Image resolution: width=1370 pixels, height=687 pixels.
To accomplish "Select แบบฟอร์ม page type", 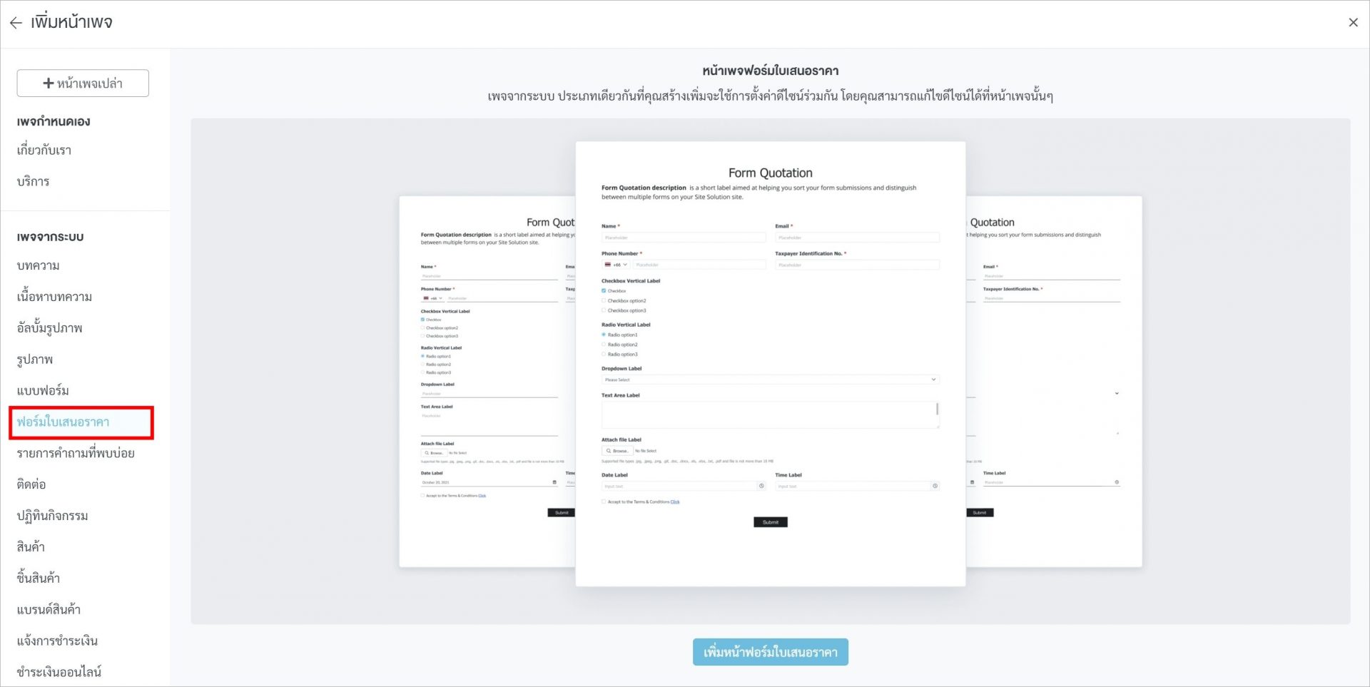I will [43, 391].
